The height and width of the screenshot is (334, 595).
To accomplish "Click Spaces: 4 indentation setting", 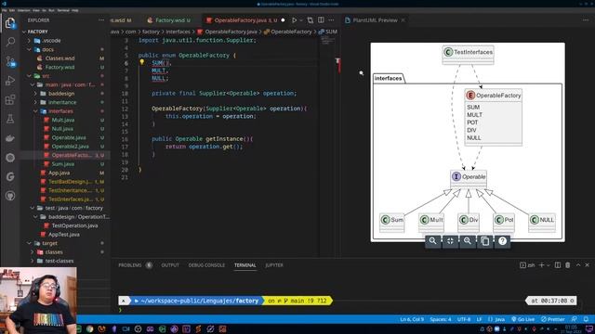I will pos(440,319).
